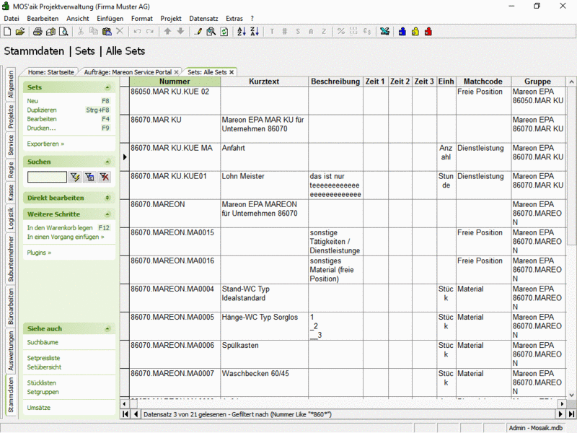Jump to the first record navigation button
Image resolution: width=577 pixels, height=433 pixels.
point(125,414)
